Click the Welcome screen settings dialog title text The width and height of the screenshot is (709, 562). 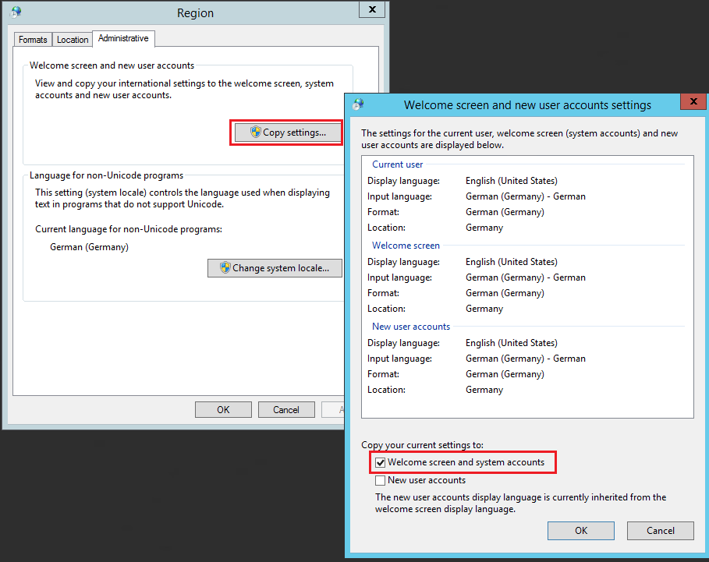[527, 104]
